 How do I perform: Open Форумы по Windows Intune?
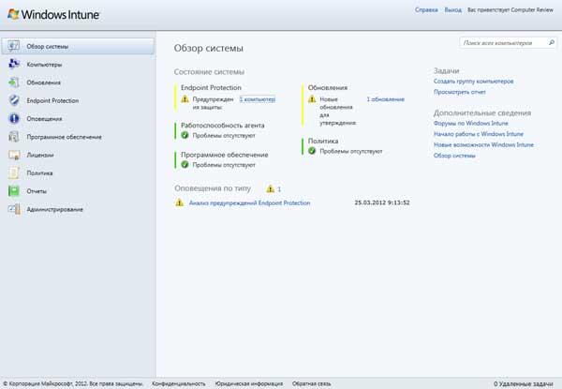[x=470, y=124]
